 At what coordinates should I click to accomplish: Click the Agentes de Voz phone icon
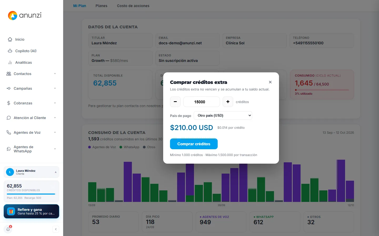(x=9, y=132)
